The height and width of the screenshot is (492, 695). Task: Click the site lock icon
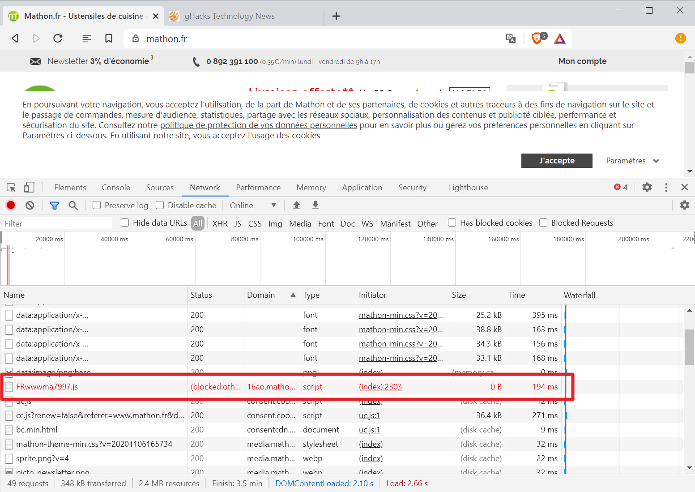click(136, 39)
